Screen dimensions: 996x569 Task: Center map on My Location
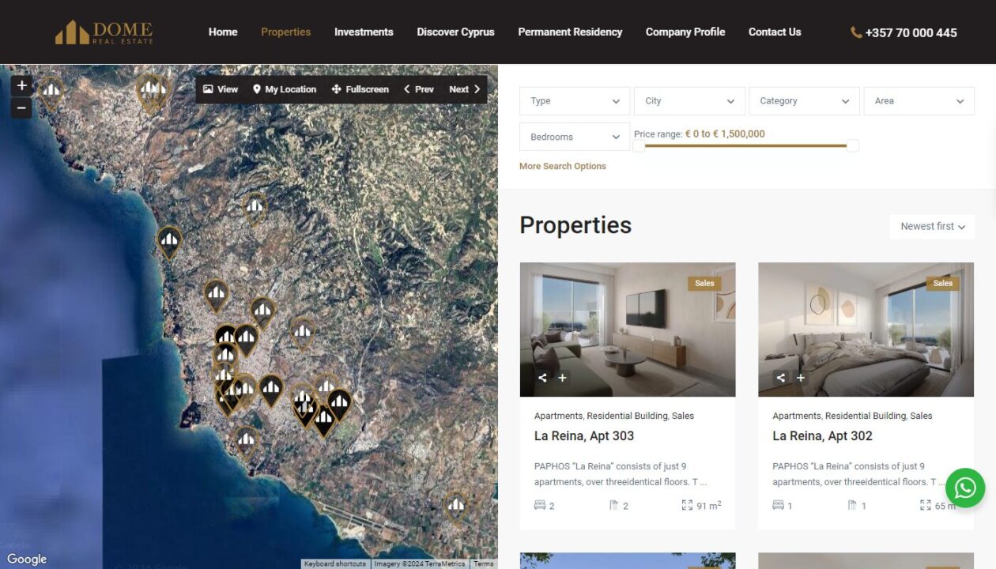tap(285, 89)
